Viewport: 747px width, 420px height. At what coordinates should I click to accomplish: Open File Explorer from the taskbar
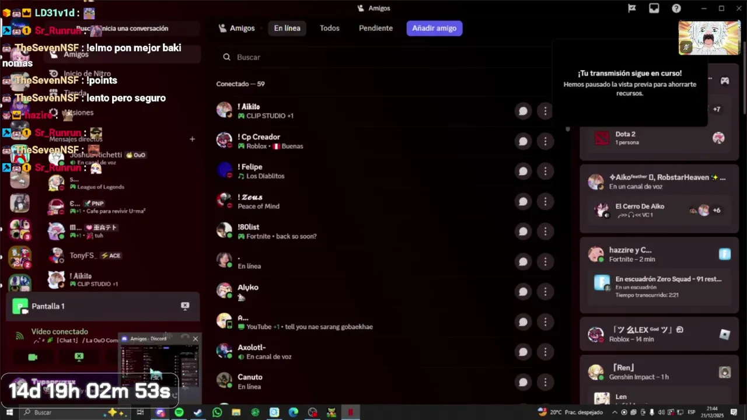[x=236, y=412]
